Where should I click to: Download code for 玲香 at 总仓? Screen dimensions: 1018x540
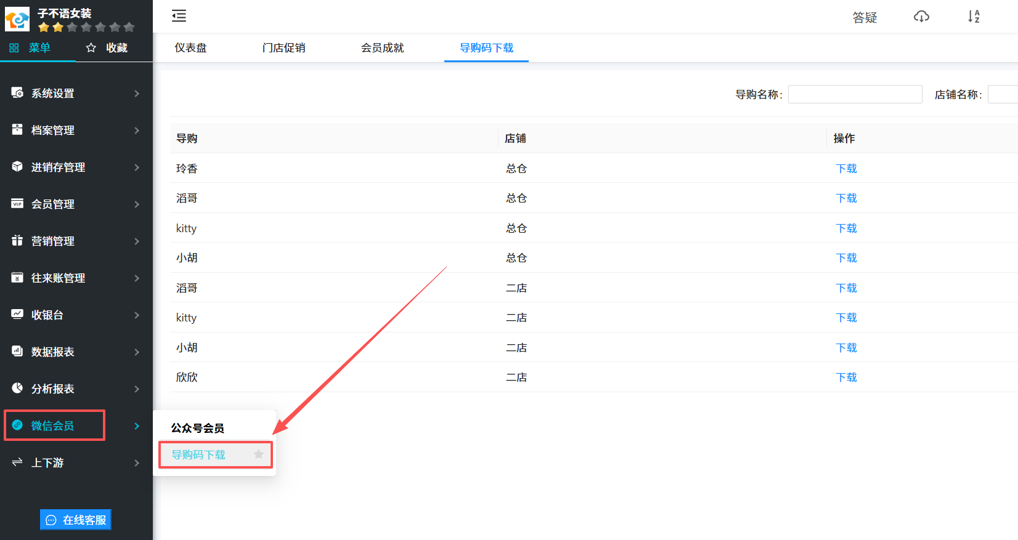(846, 168)
